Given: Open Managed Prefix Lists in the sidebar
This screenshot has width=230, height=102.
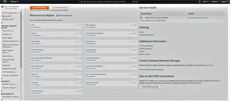Looking at the screenshot, I should tap(8, 61).
